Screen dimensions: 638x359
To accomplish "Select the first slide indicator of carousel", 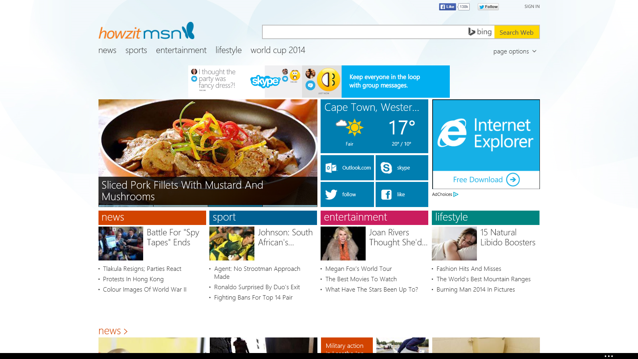I will [x=126, y=206].
